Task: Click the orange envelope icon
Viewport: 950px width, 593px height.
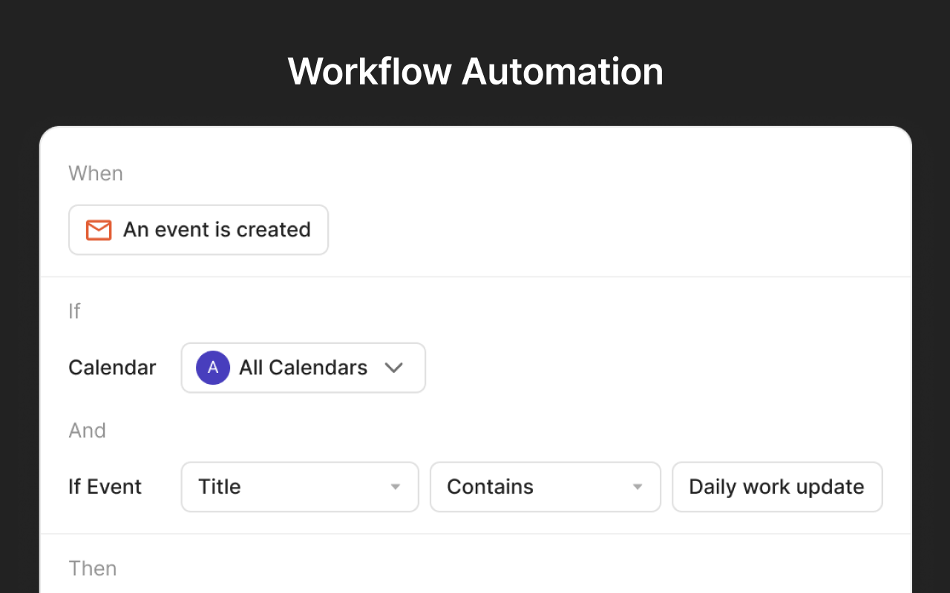Action: pos(99,230)
